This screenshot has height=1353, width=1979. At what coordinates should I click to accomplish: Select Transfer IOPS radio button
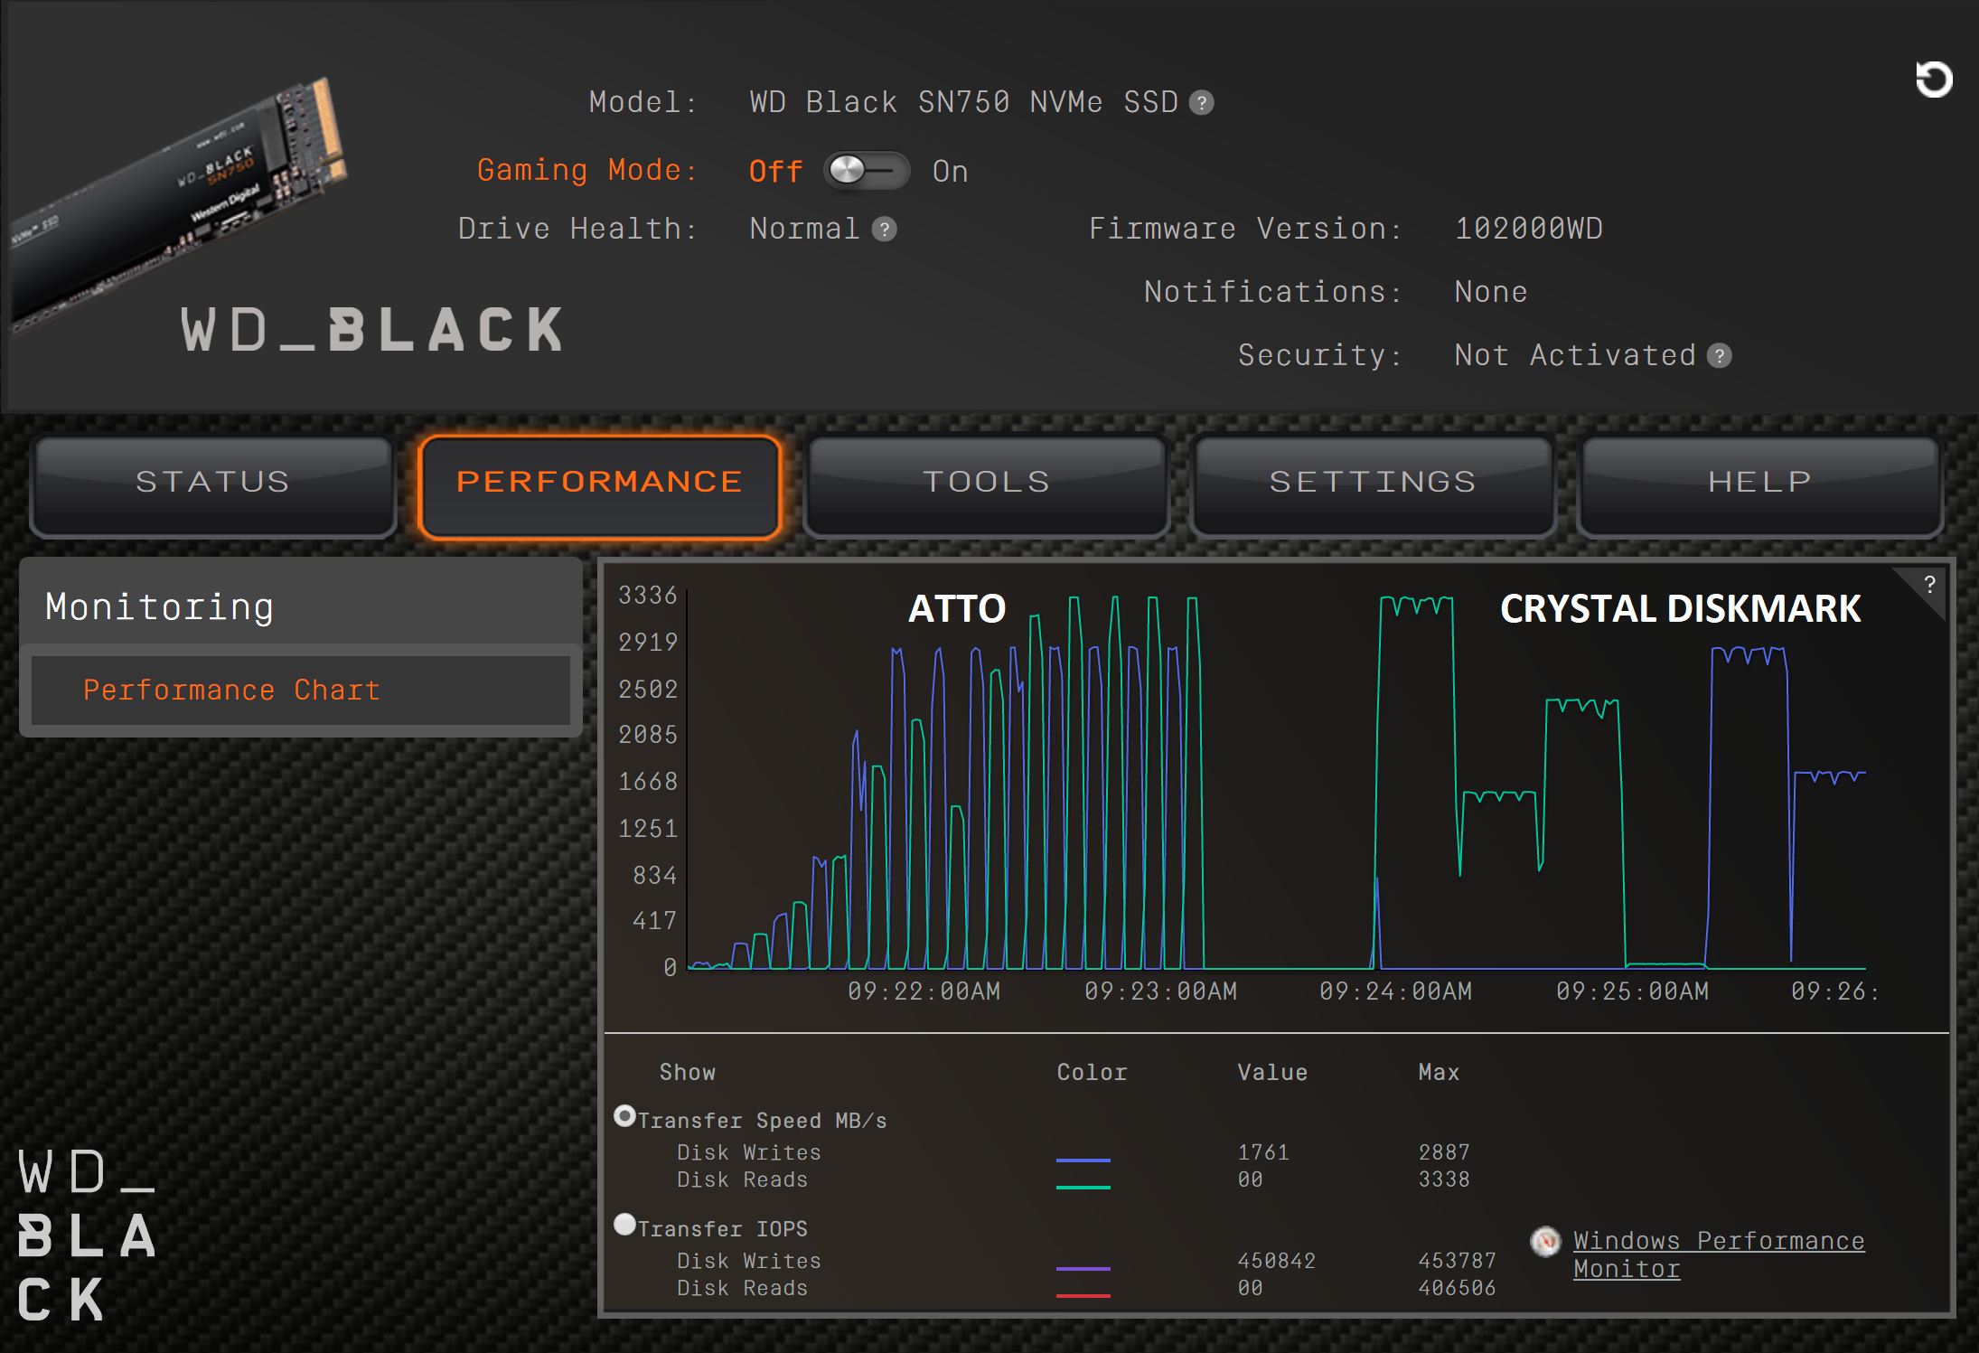click(x=624, y=1225)
